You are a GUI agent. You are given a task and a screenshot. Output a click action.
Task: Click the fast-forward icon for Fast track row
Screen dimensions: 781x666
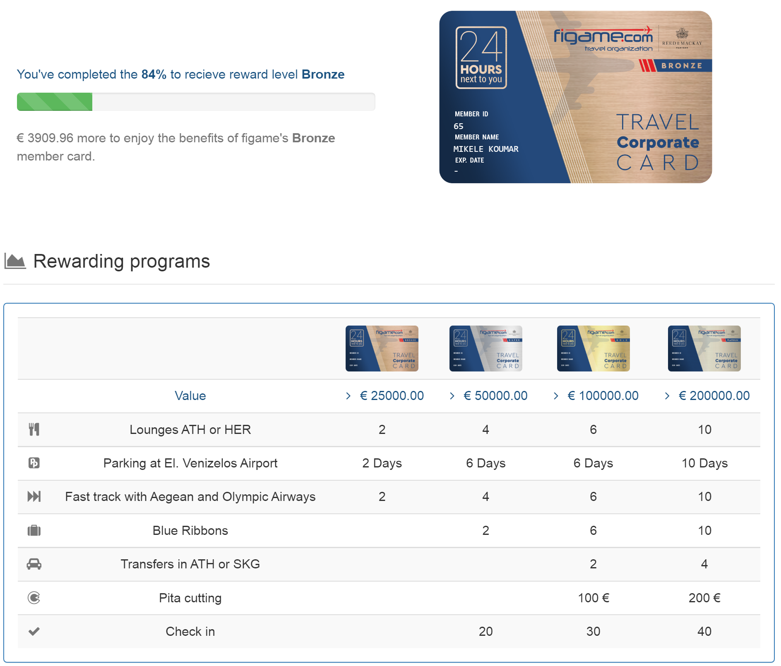tap(34, 496)
